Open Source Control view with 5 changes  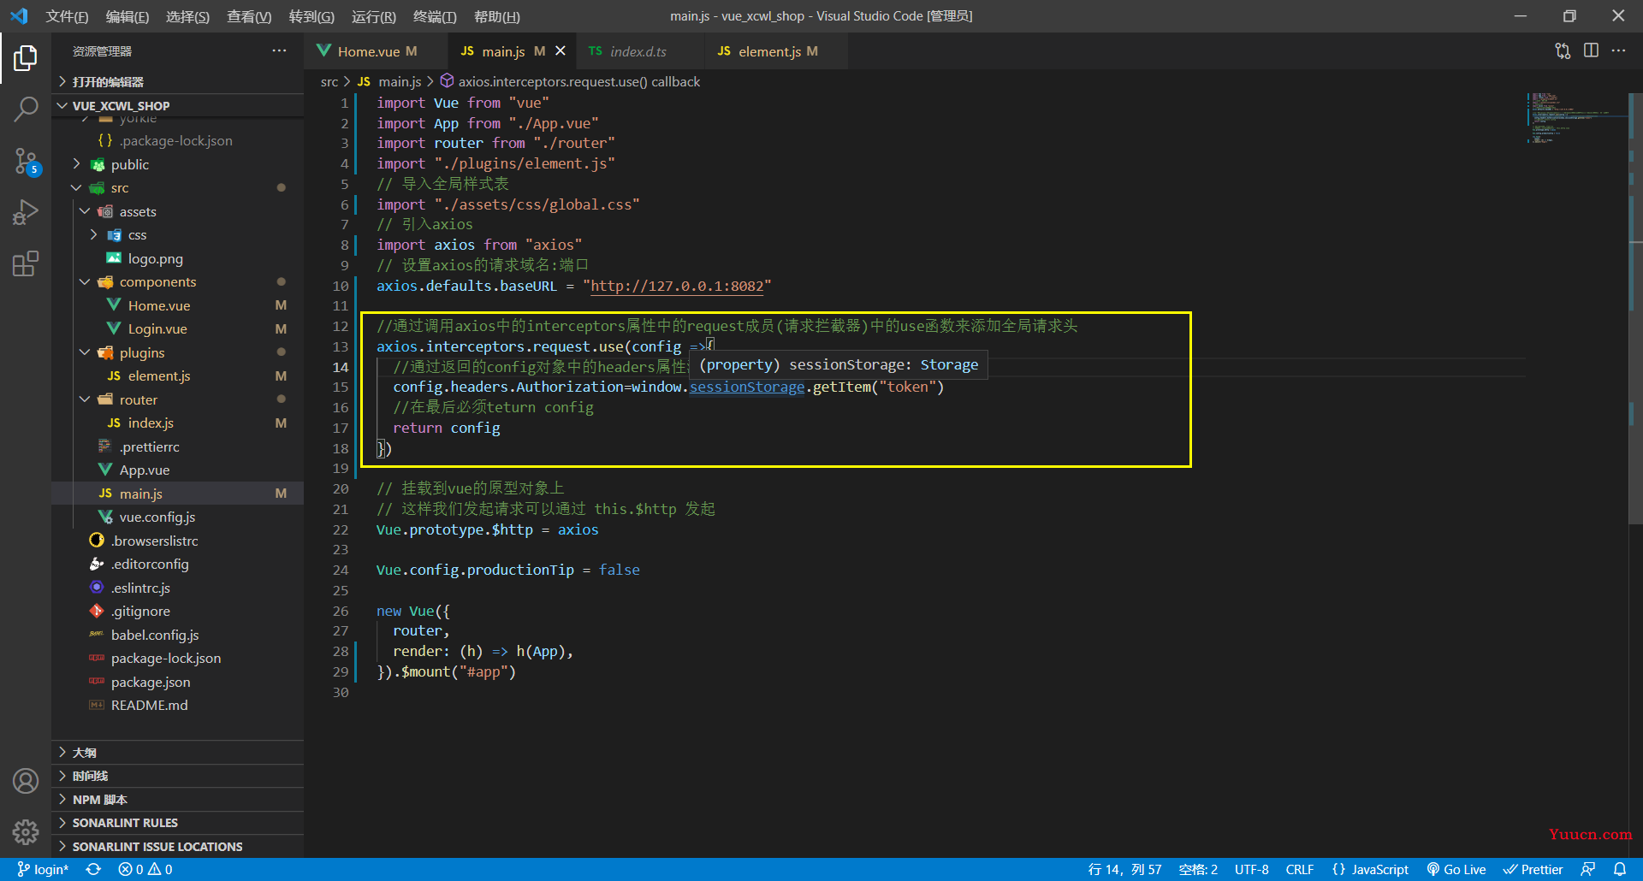(26, 161)
